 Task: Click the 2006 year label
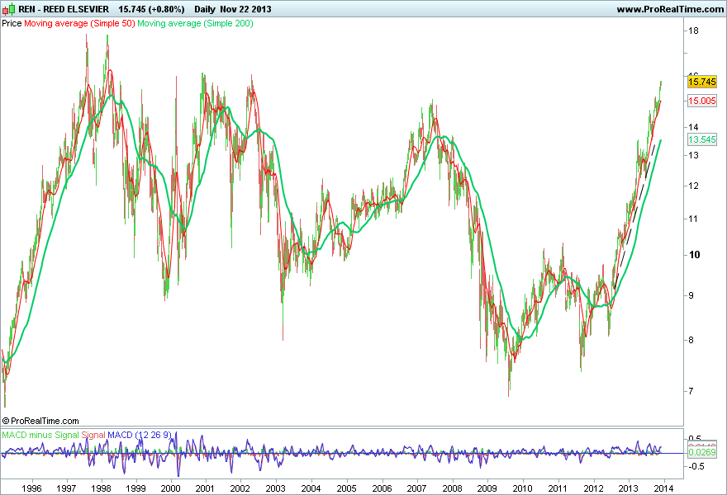(x=382, y=488)
